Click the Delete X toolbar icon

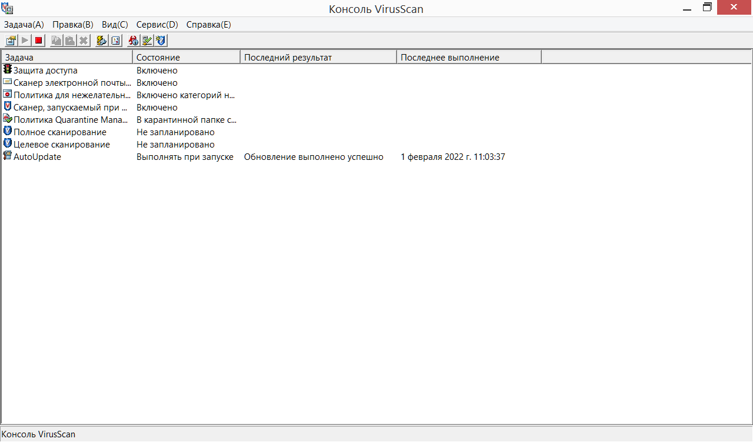click(x=84, y=41)
